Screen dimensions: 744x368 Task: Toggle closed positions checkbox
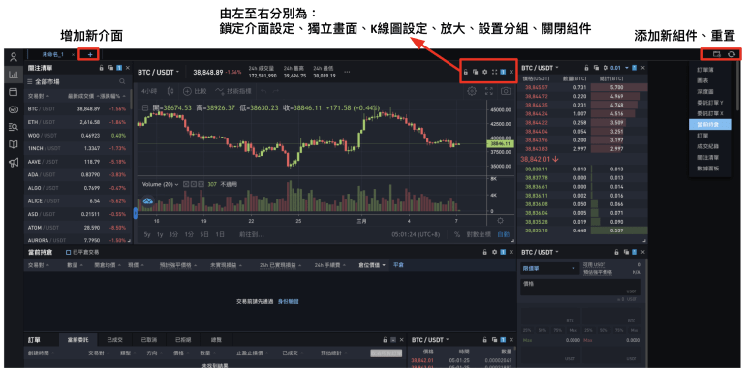tap(69, 252)
